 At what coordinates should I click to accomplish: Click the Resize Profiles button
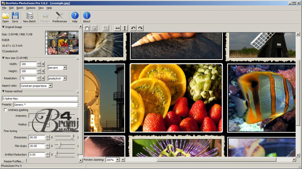click(x=14, y=161)
